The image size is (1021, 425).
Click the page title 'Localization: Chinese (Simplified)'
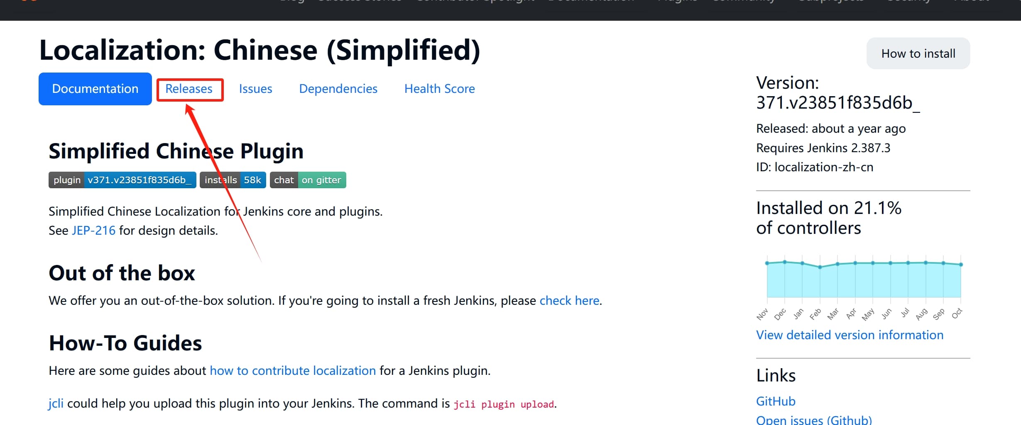coord(260,50)
